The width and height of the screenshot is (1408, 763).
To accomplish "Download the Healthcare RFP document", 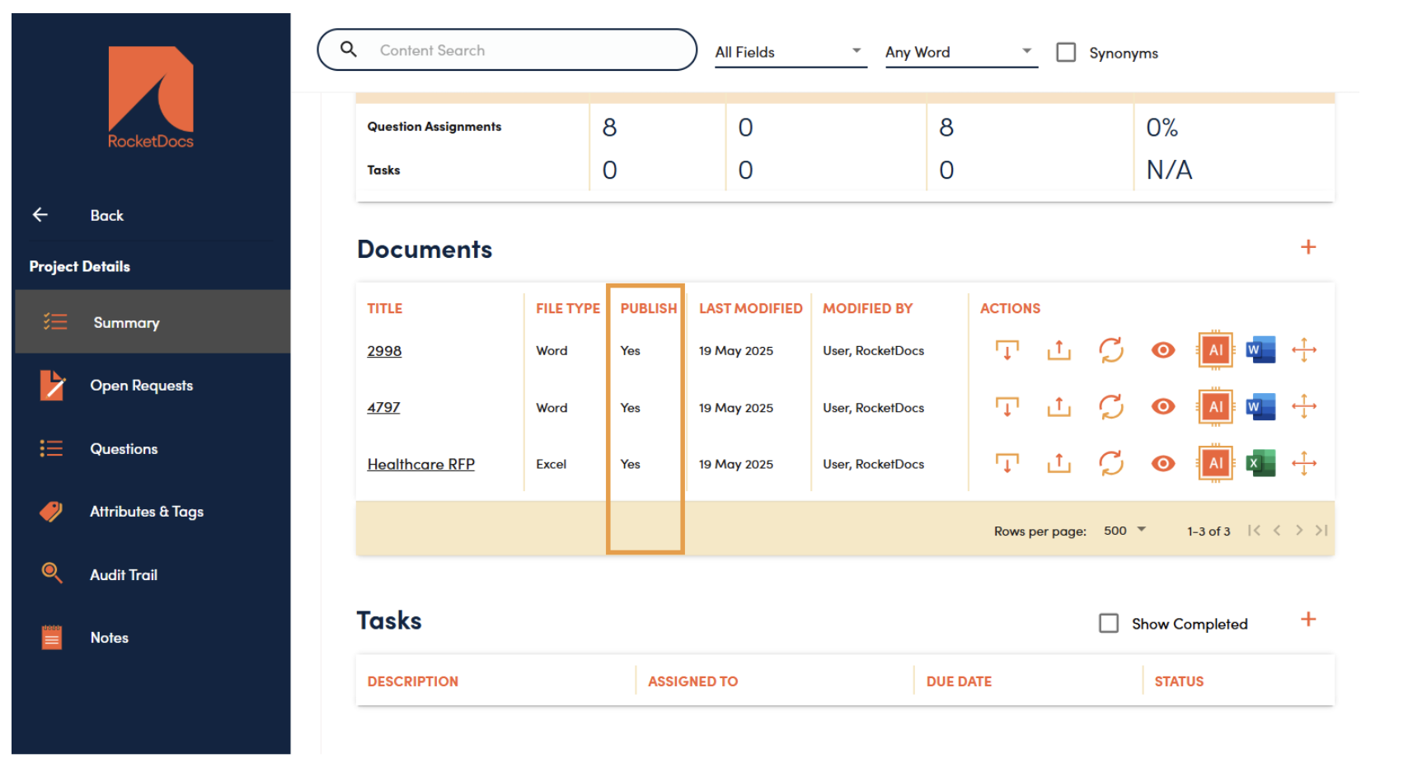I will tap(1007, 463).
